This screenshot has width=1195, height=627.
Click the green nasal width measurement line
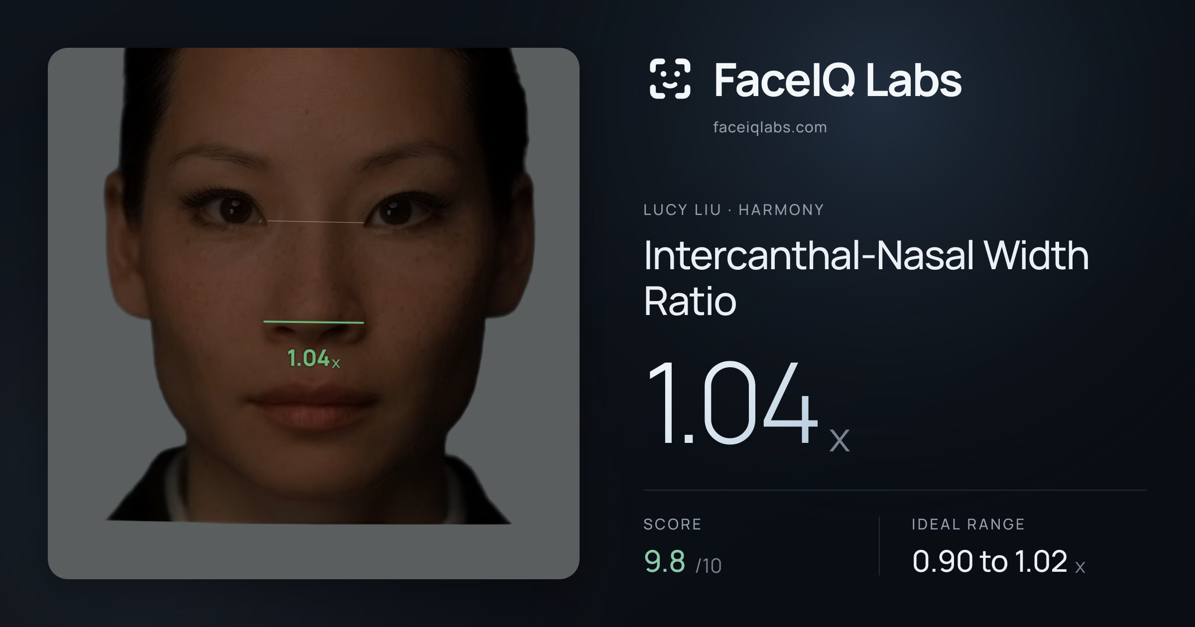point(314,322)
